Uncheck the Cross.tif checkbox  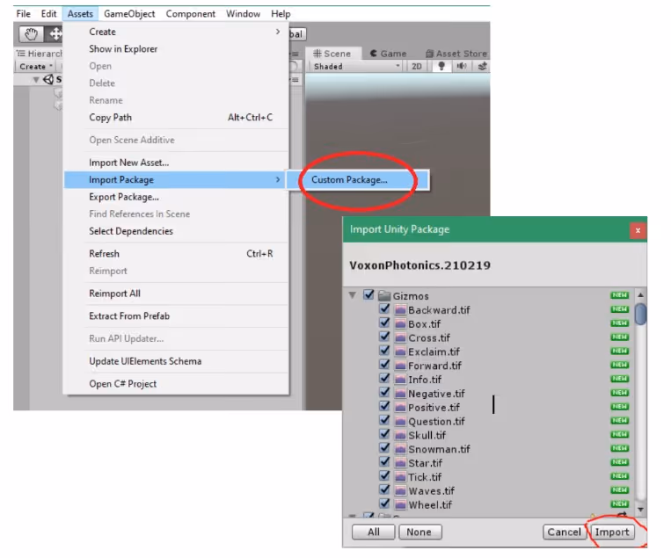tap(384, 337)
